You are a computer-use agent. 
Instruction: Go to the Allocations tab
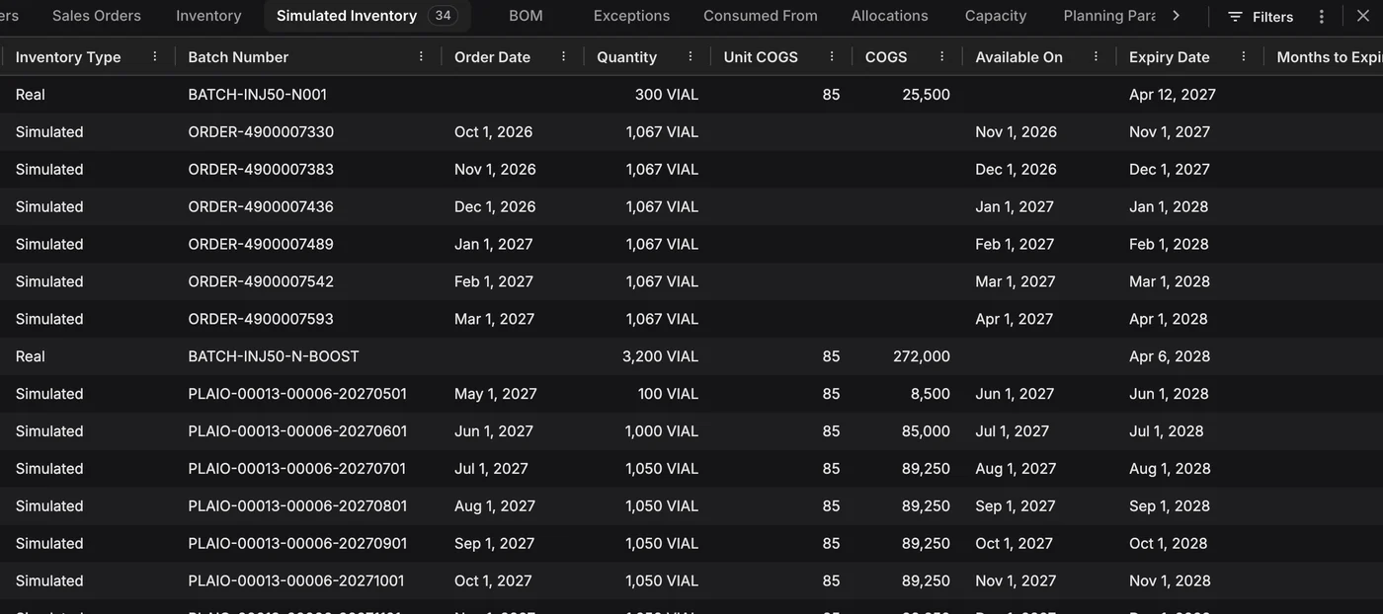(x=890, y=16)
